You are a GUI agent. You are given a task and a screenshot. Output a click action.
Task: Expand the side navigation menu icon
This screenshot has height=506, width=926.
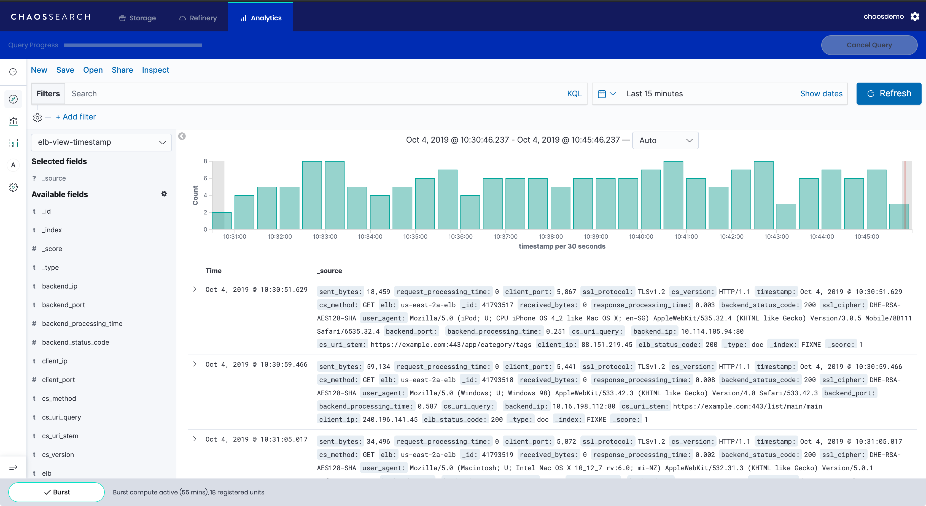[13, 467]
